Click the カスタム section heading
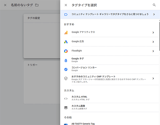 69,90
